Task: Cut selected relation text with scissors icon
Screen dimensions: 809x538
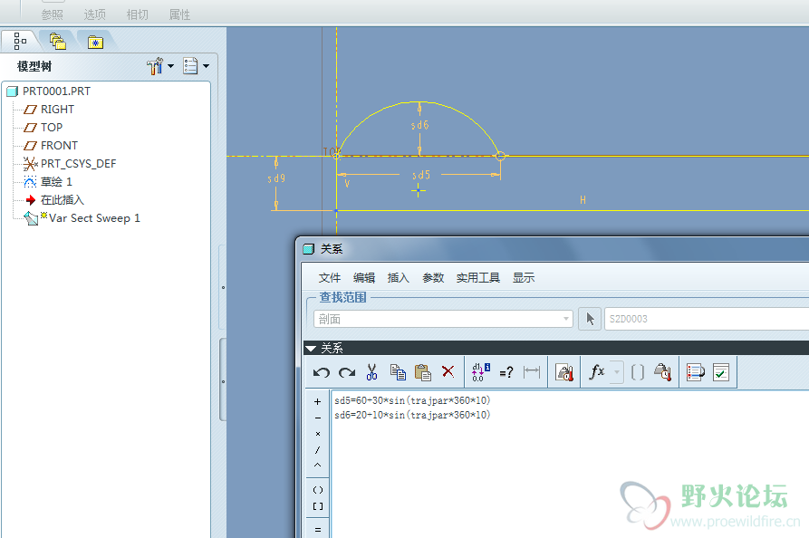Action: point(371,372)
